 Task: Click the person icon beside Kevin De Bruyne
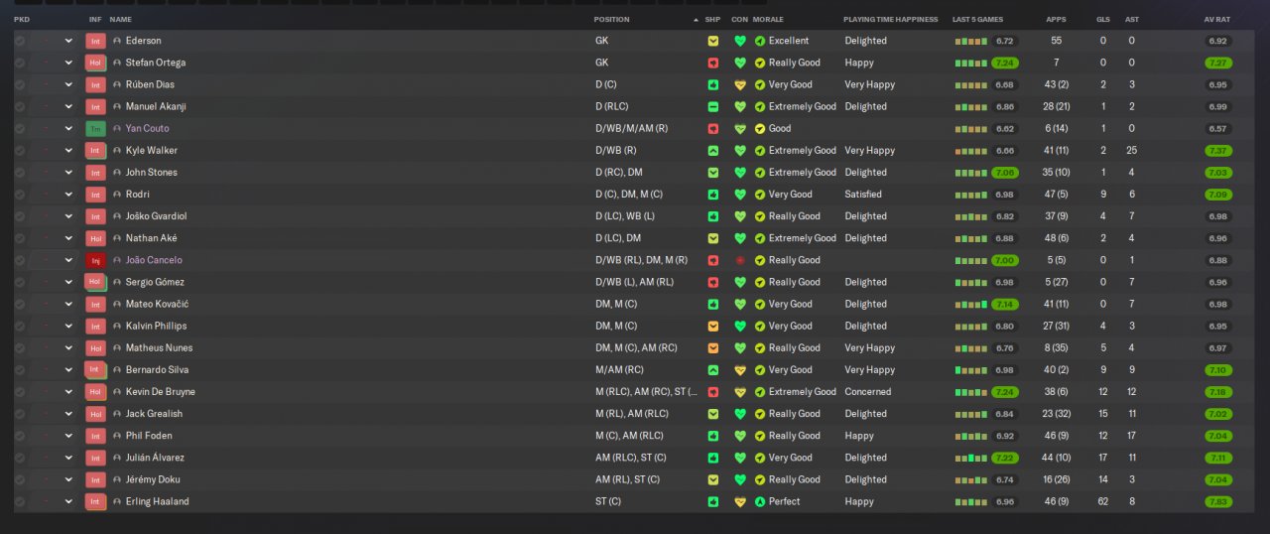[117, 392]
